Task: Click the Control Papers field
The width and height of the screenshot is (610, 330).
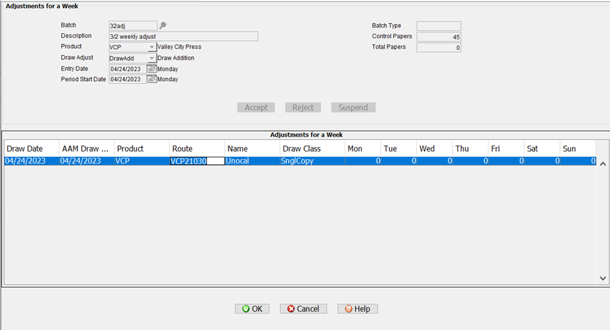Action: 439,37
